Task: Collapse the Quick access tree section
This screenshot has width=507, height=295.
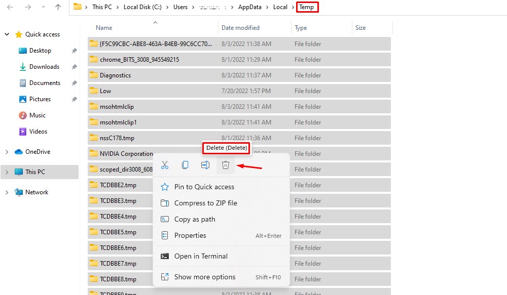Action: pyautogui.click(x=7, y=34)
